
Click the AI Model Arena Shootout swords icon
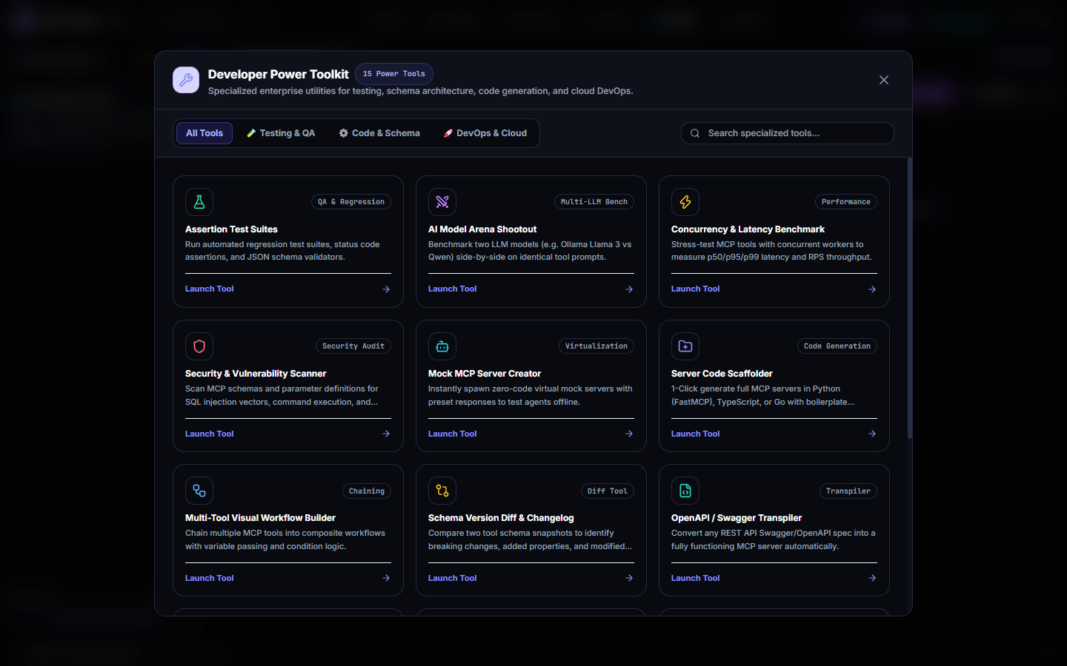442,202
